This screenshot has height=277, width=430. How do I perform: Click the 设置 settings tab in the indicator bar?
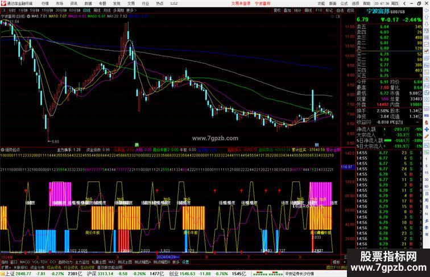(185, 262)
